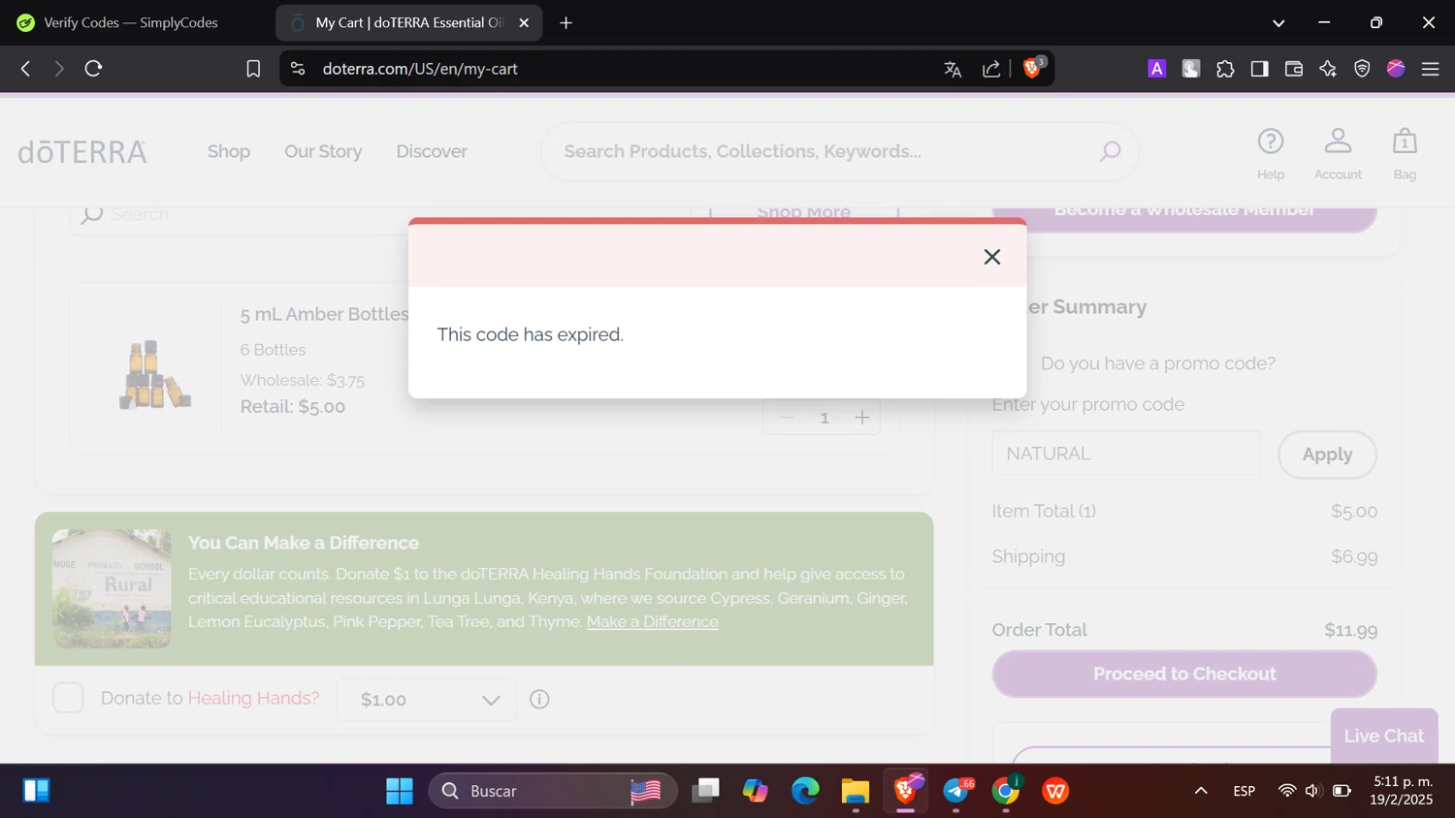Open the Account icon
Viewport: 1455px width, 818px height.
[1338, 153]
